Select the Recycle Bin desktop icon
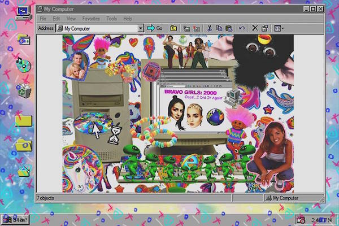The width and height of the screenshot is (339, 226). [24, 90]
